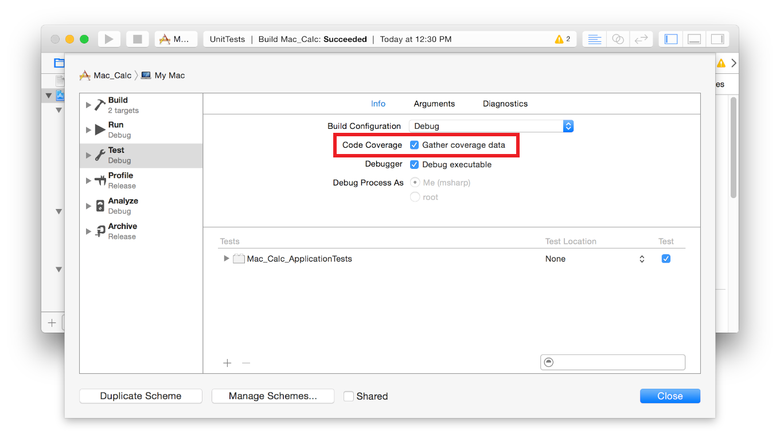
Task: Click the Mac_Calc_ApplicationTests row name
Action: (299, 259)
